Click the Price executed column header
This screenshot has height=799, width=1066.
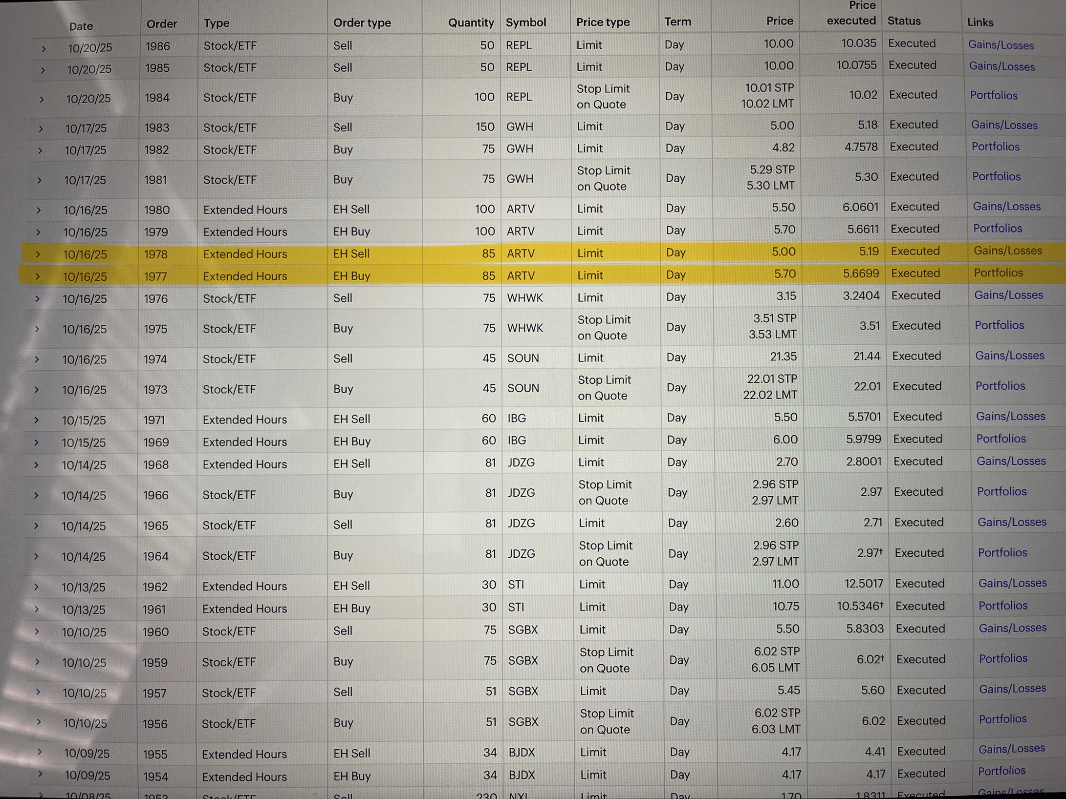pyautogui.click(x=850, y=14)
